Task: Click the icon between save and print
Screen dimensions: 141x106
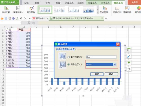Action: [x=10, y=18]
